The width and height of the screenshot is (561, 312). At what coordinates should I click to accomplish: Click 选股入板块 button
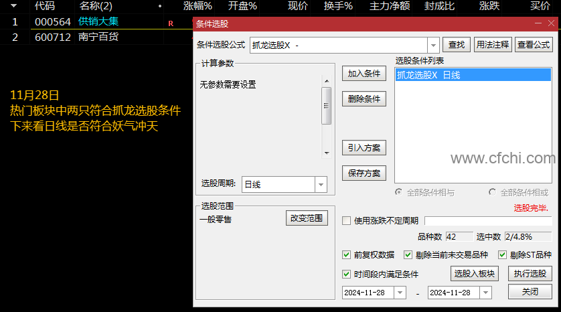(475, 274)
